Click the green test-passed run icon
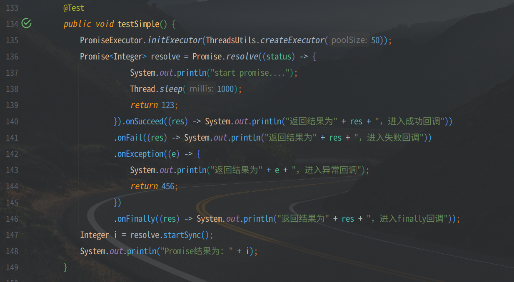Viewport: 514px width, 282px height. pyautogui.click(x=26, y=24)
